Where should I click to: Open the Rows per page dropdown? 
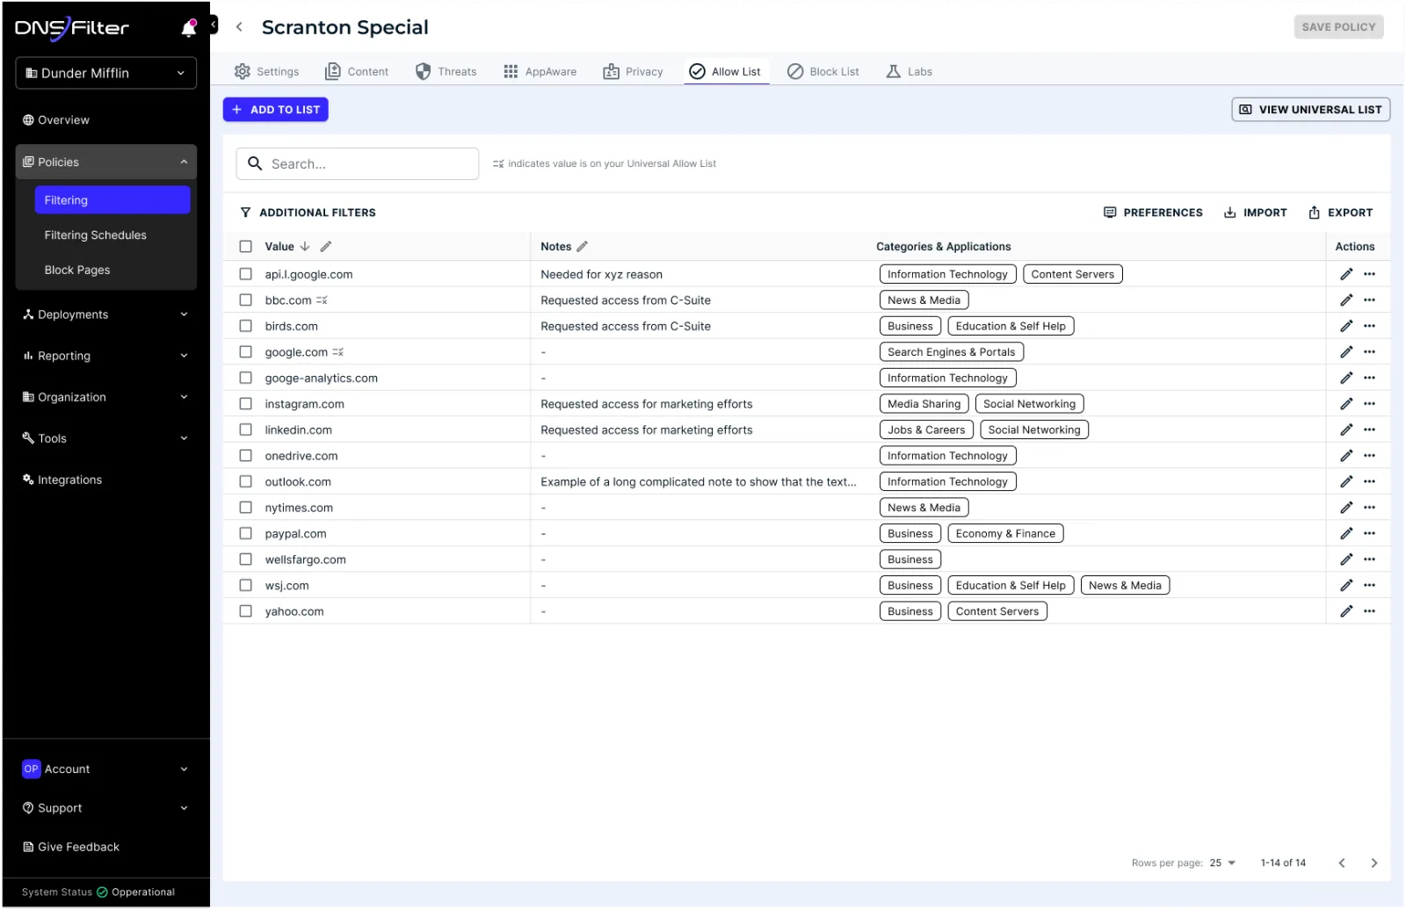tap(1221, 863)
